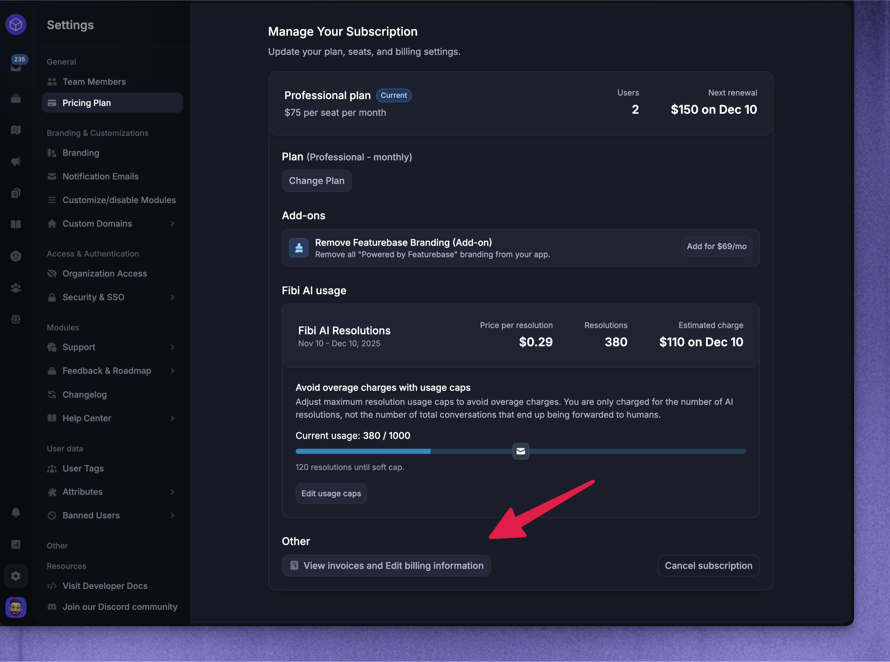Click the User Tags people icon
This screenshot has height=662, width=890.
52,468
